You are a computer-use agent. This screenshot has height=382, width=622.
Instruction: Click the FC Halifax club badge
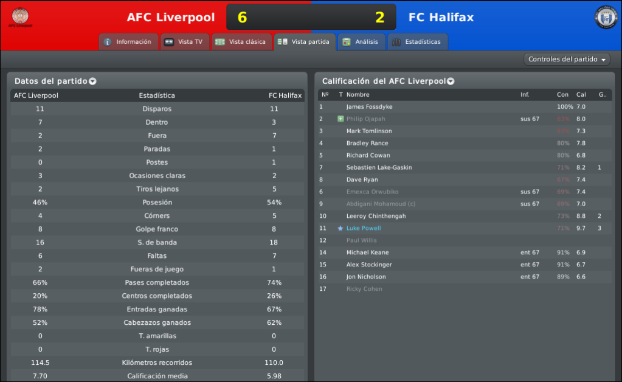tap(606, 17)
